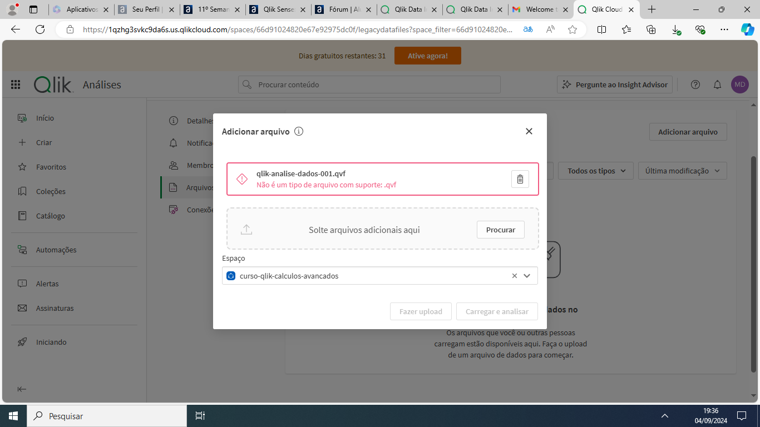Click the browser address bar URL

click(298, 29)
